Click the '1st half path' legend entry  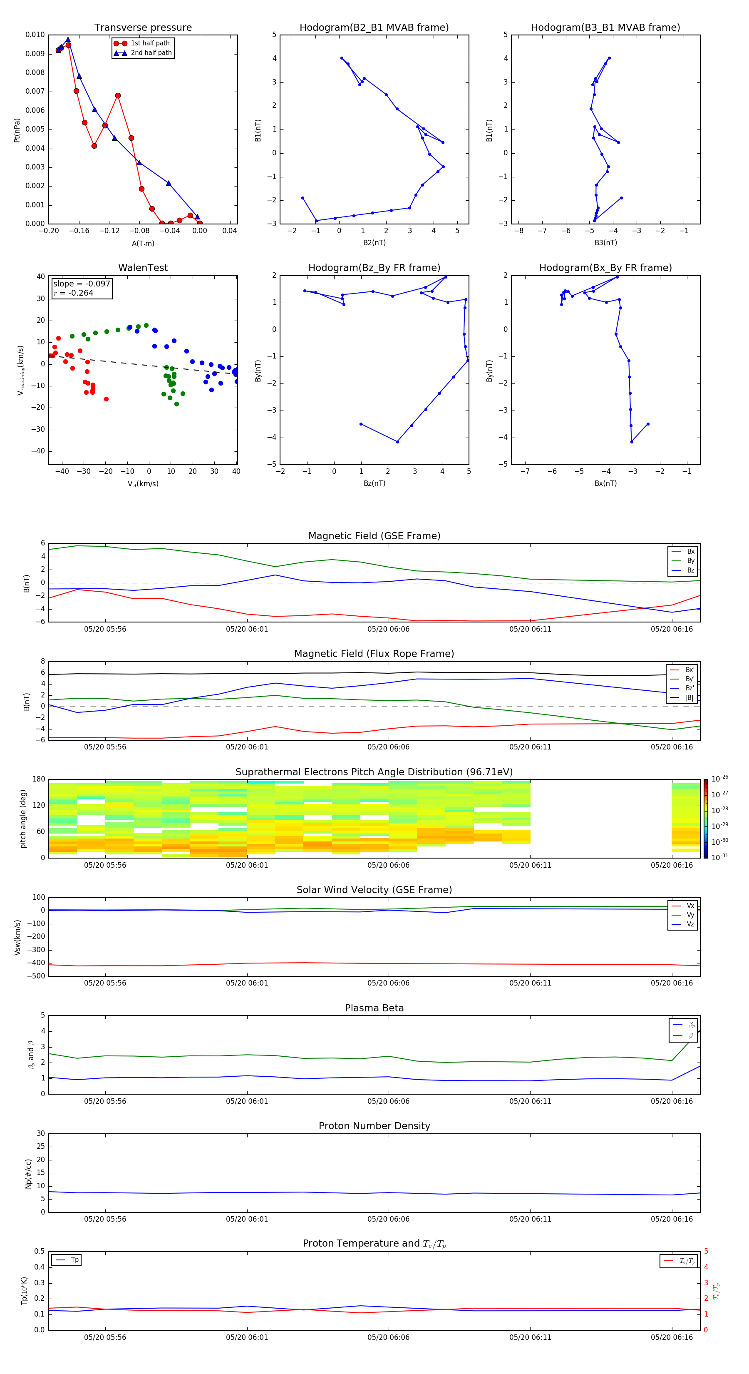coord(142,43)
